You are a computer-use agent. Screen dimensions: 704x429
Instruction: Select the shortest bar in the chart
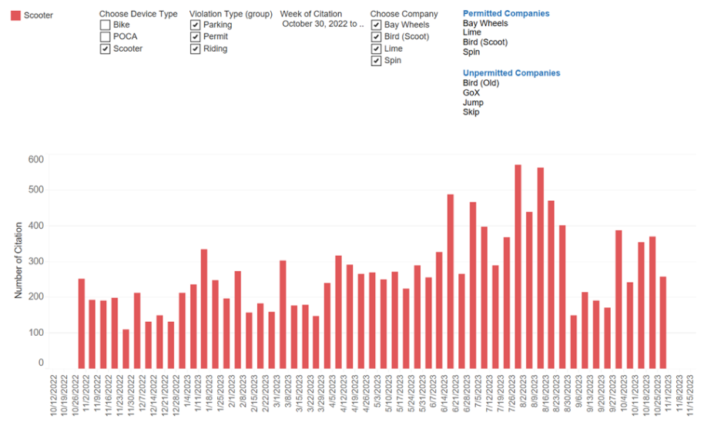[x=126, y=349]
